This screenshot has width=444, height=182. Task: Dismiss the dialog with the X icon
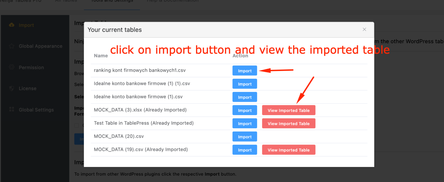click(364, 29)
